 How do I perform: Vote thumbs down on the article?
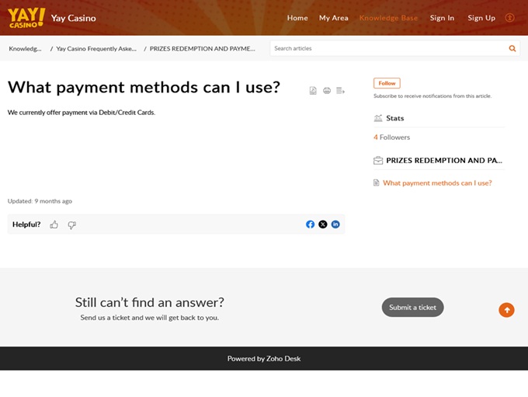click(71, 225)
